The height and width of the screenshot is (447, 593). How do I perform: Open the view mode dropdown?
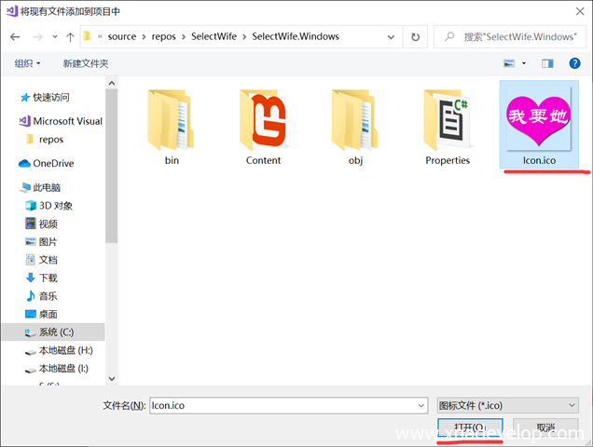tap(524, 63)
